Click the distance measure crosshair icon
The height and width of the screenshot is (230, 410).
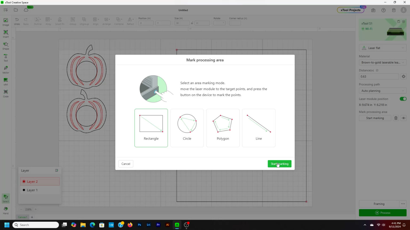pos(403,76)
